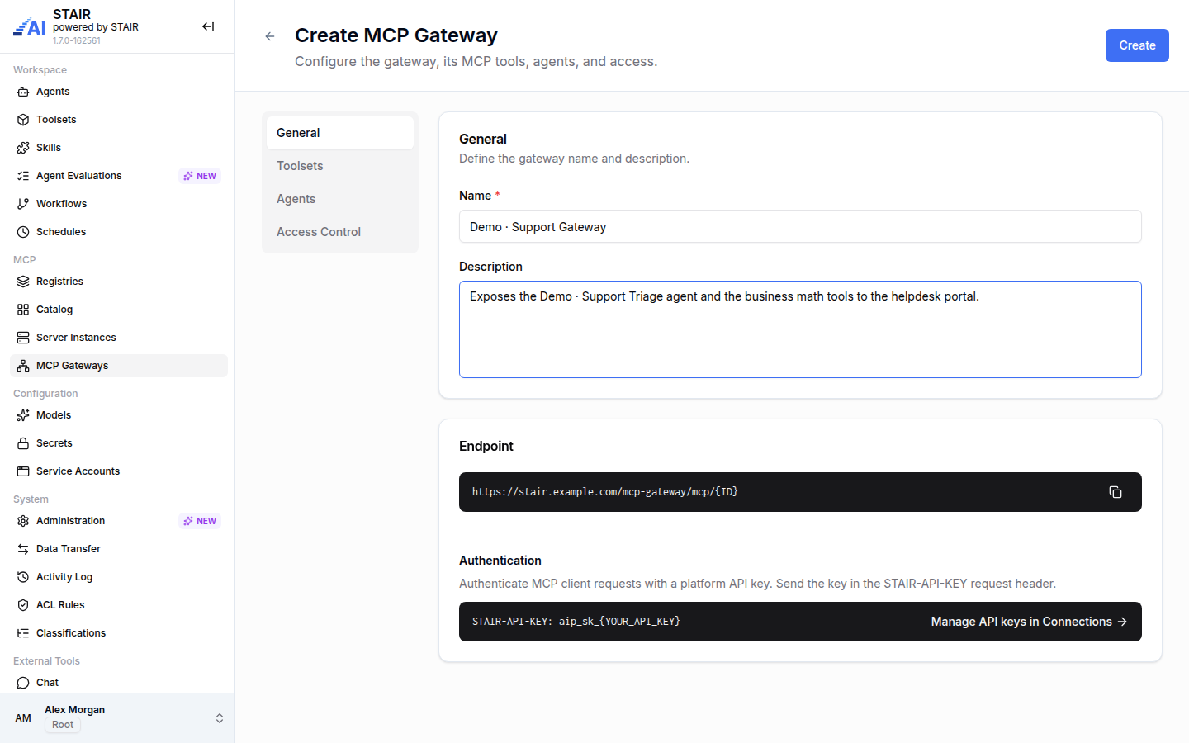Collapse the sidebar with the arrow icon
Image resolution: width=1189 pixels, height=743 pixels.
tap(208, 26)
